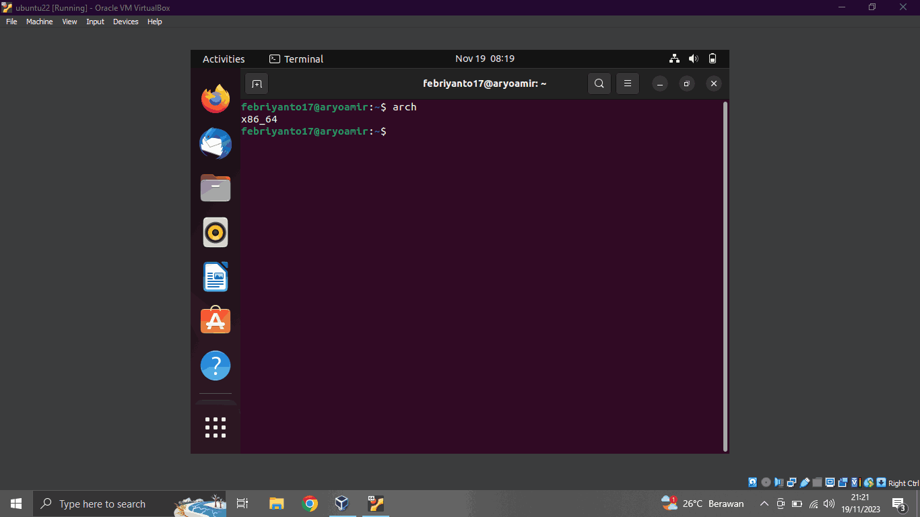The height and width of the screenshot is (517, 920).
Task: Click the Ubuntu top bar battery icon
Action: [713, 59]
